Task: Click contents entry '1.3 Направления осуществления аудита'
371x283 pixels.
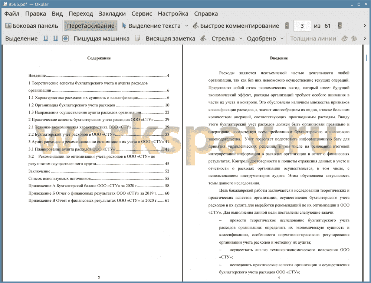Action: [99, 112]
